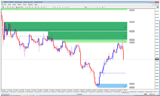Switch to the USDJPY,H4 chart tab

[54, 92]
